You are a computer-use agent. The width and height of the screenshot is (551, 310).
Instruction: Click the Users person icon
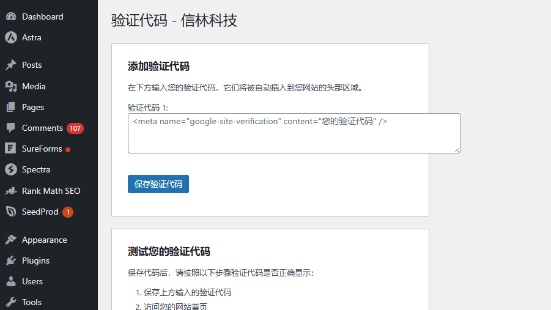point(11,281)
